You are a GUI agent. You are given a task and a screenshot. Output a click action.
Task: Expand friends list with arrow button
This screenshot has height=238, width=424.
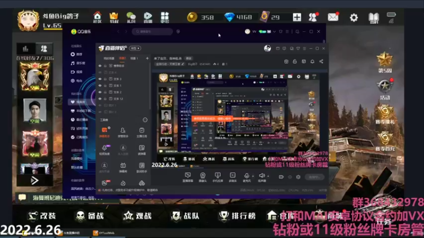[34, 180]
